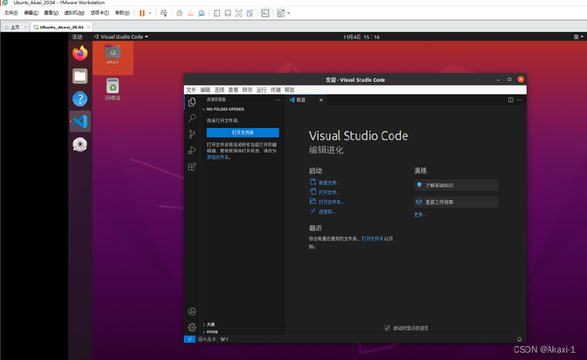Open the 选项卡(T) menu in VMware

(100, 12)
